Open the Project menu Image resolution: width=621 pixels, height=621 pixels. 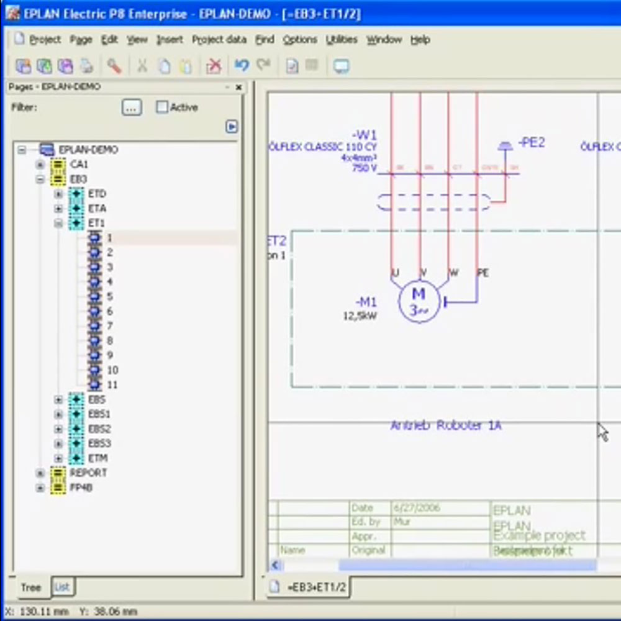click(x=45, y=40)
